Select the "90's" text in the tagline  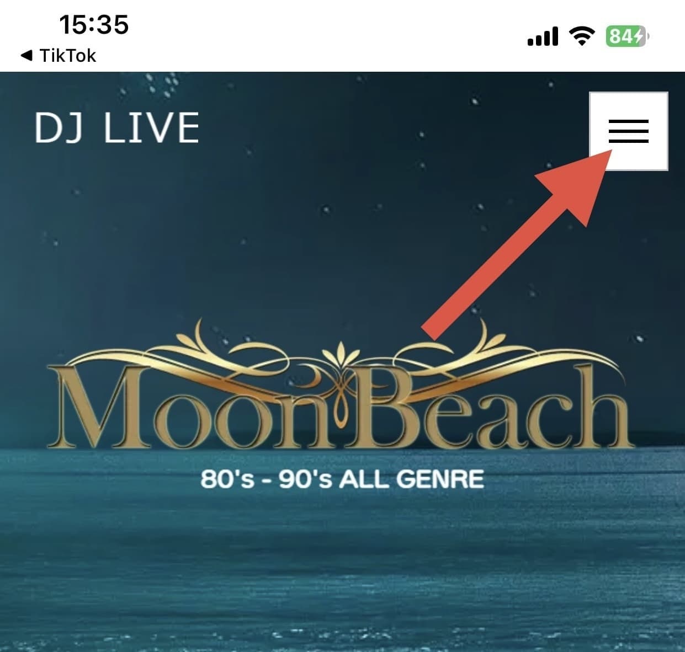(x=305, y=479)
